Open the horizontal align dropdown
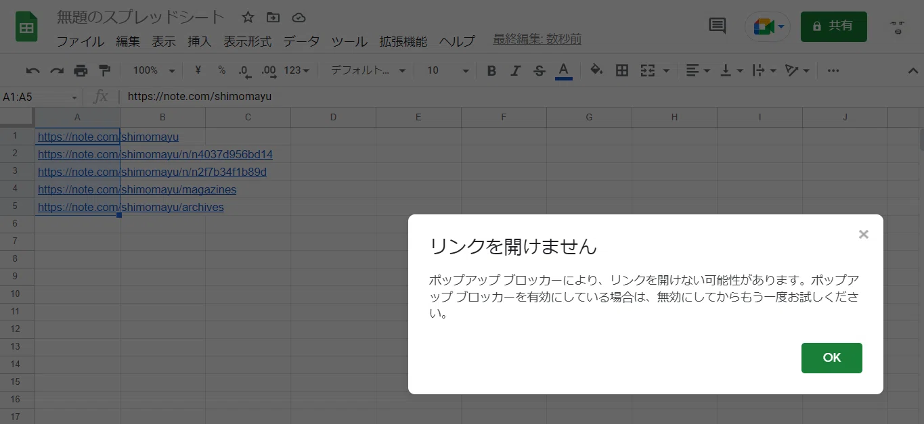The width and height of the screenshot is (924, 424). pyautogui.click(x=697, y=70)
